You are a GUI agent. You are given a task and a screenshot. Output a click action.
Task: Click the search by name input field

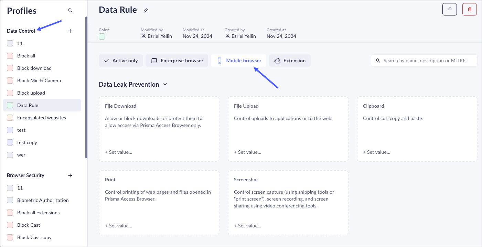427,61
